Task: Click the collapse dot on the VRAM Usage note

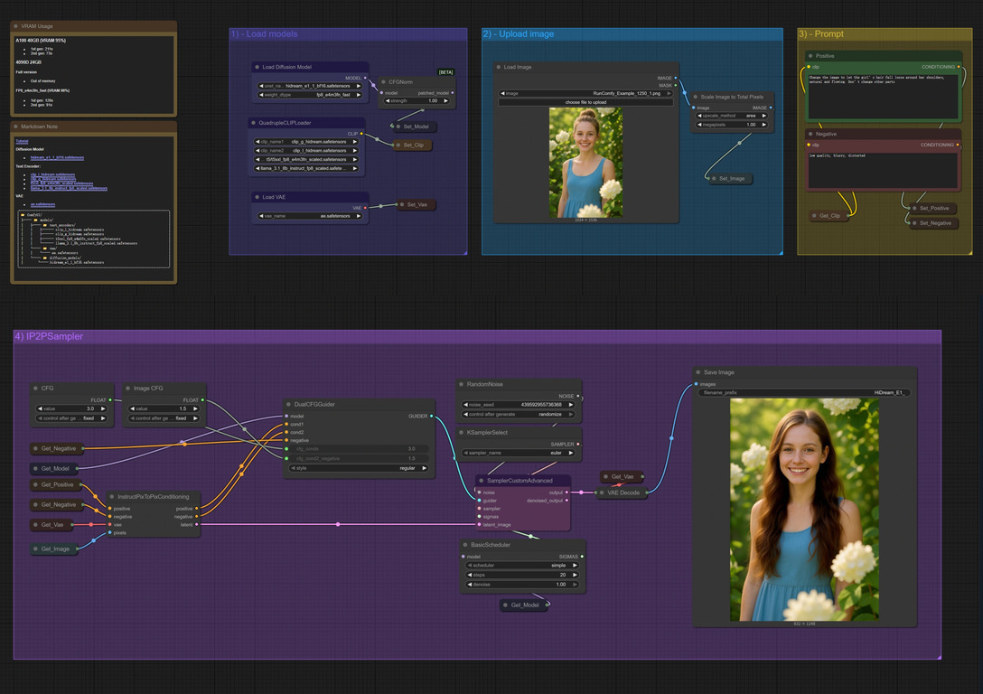Action: click(x=16, y=27)
